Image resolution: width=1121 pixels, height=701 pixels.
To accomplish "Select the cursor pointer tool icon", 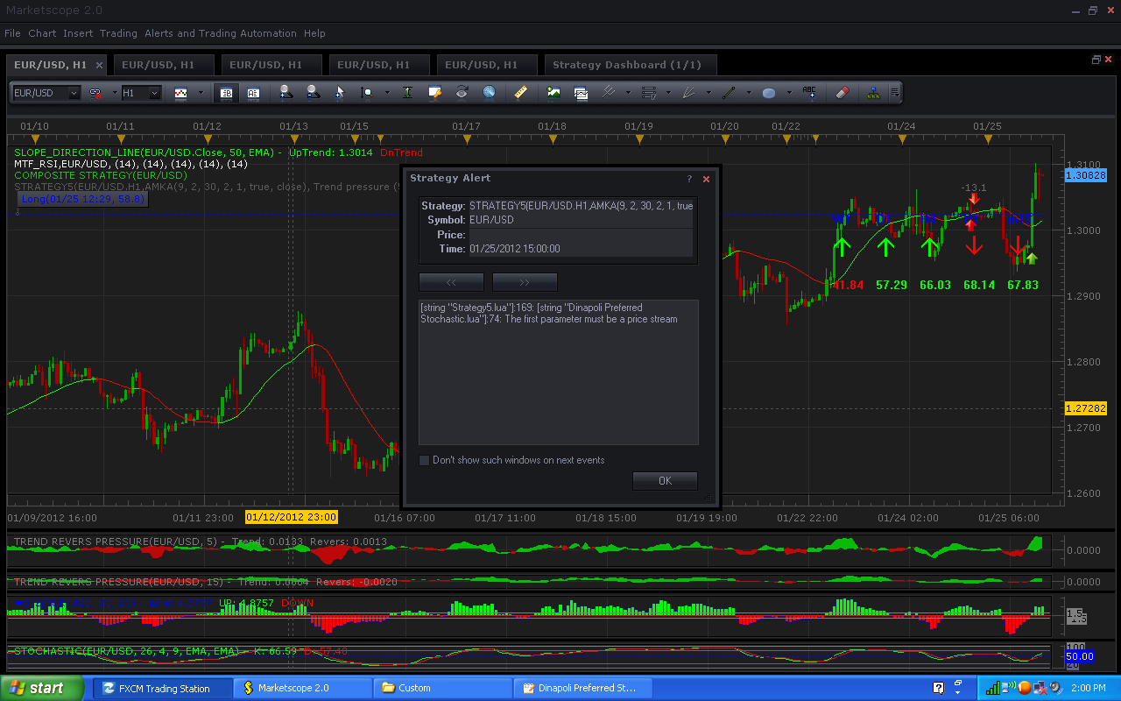I will [x=340, y=92].
